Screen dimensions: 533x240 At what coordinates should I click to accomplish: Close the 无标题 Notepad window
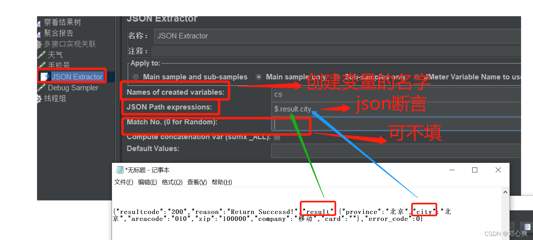498,170
